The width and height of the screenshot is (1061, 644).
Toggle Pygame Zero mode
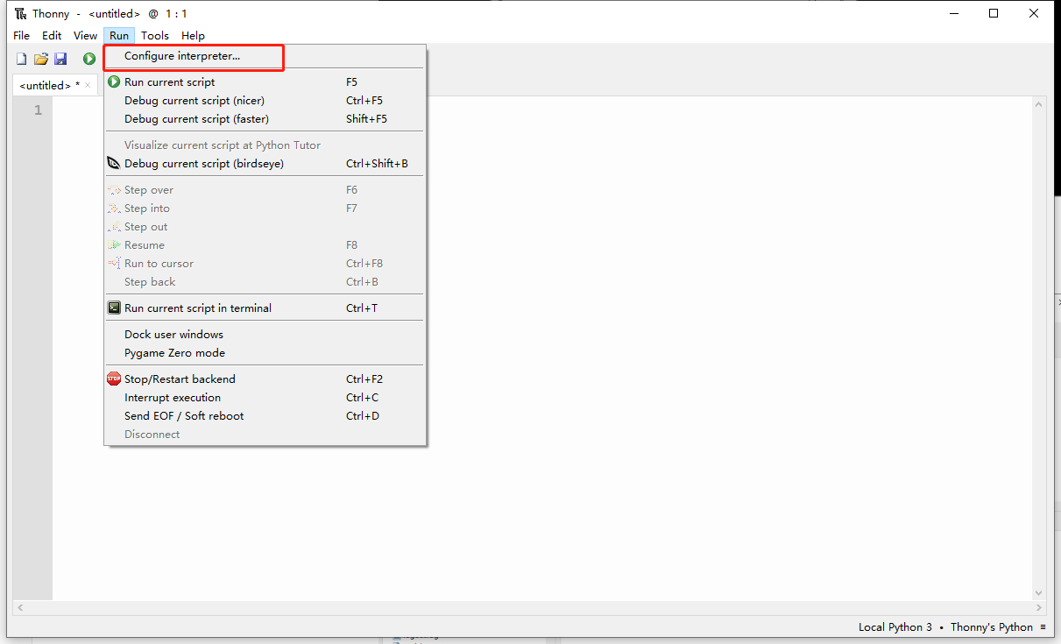[x=265, y=353]
